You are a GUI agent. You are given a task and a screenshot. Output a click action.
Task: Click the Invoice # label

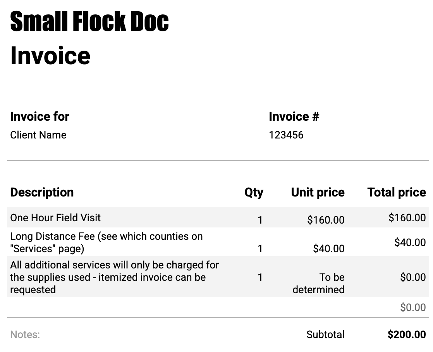(x=294, y=116)
